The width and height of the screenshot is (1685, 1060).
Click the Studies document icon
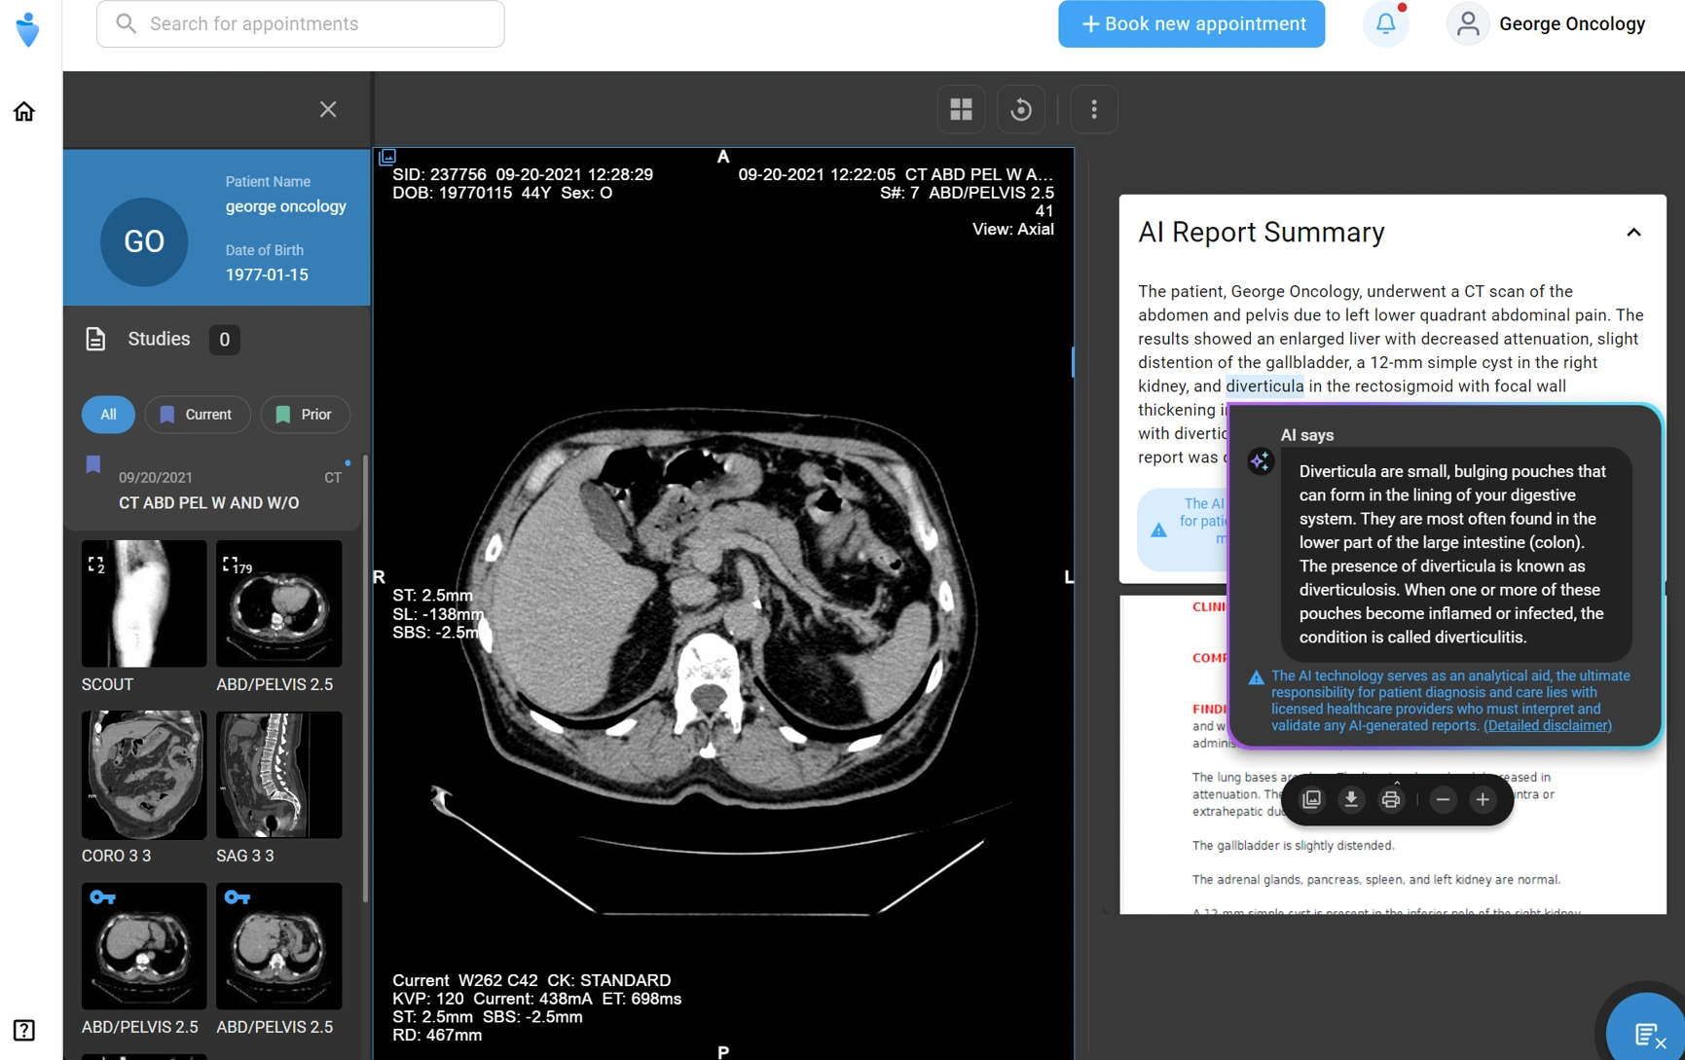(x=95, y=339)
